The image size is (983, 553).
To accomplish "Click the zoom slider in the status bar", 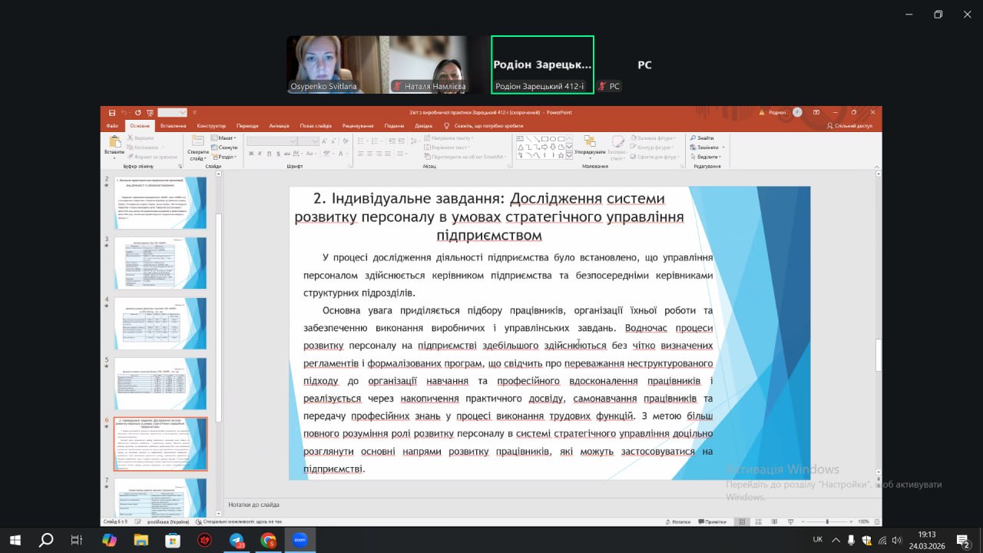I will tap(827, 522).
